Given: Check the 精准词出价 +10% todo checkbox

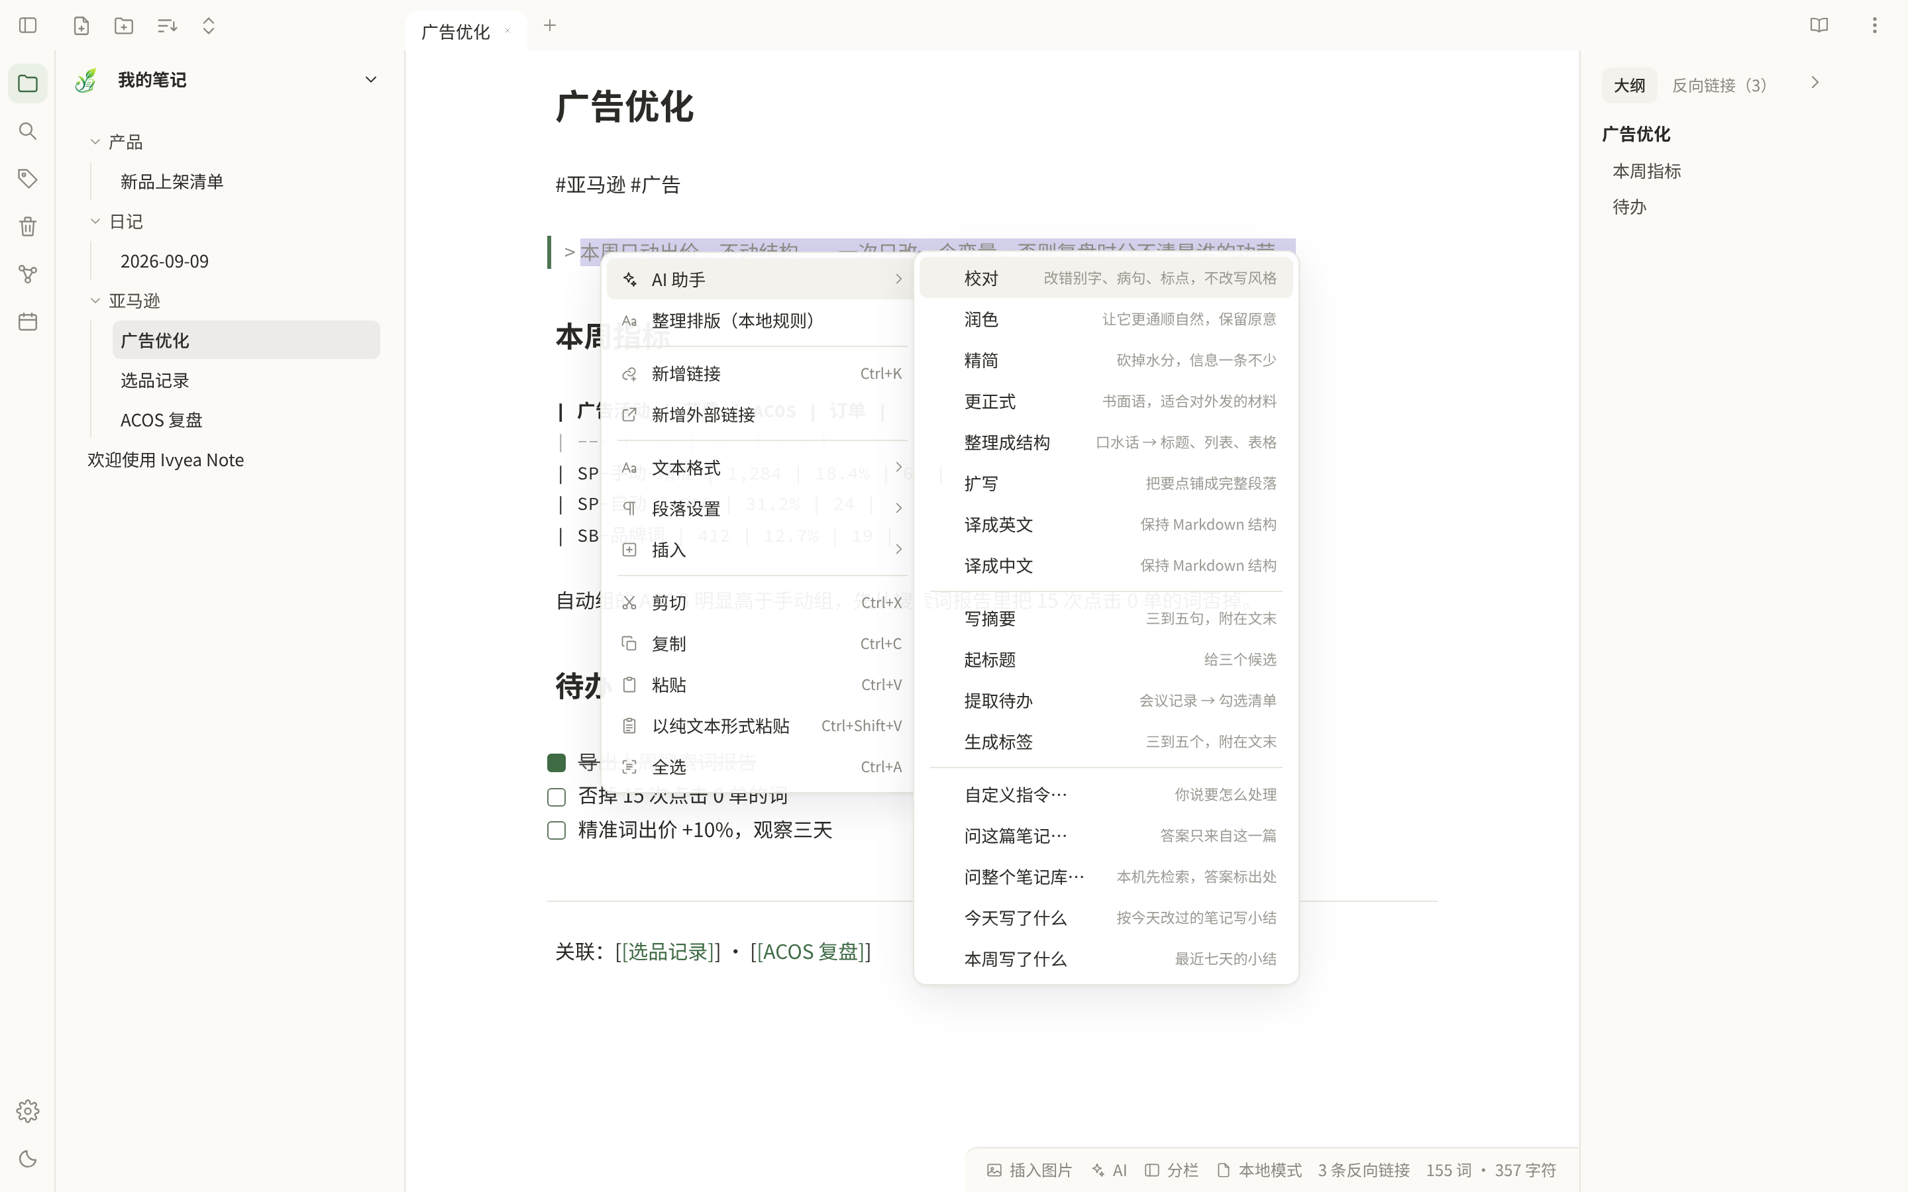Looking at the screenshot, I should pos(556,830).
